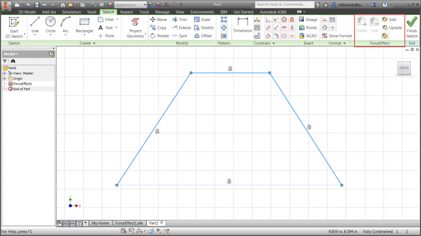Viewport: 421px width, 236px height.
Task: Click the Search Help & Commands field
Action: pyautogui.click(x=284, y=5)
